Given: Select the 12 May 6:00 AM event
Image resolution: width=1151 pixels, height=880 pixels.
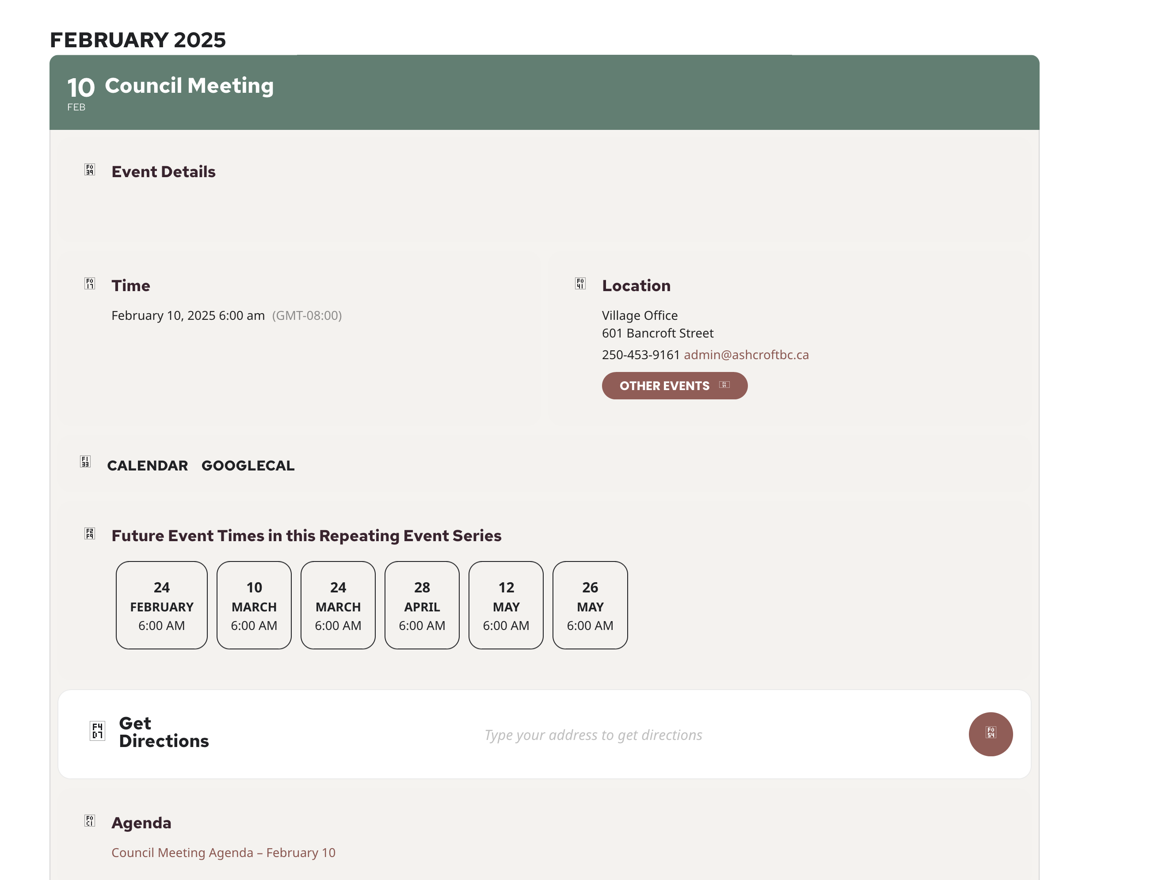Looking at the screenshot, I should pos(506,605).
